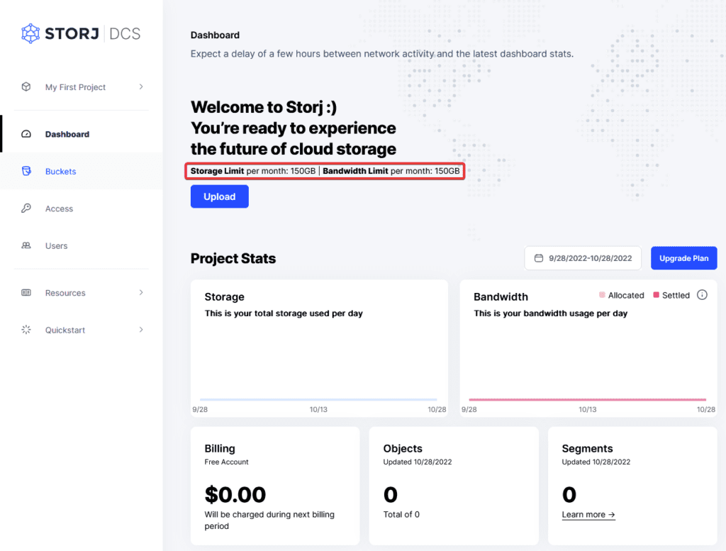726x551 pixels.
Task: Click 'Updated 10/28/2022' in the Objects card
Action: pyautogui.click(x=418, y=462)
